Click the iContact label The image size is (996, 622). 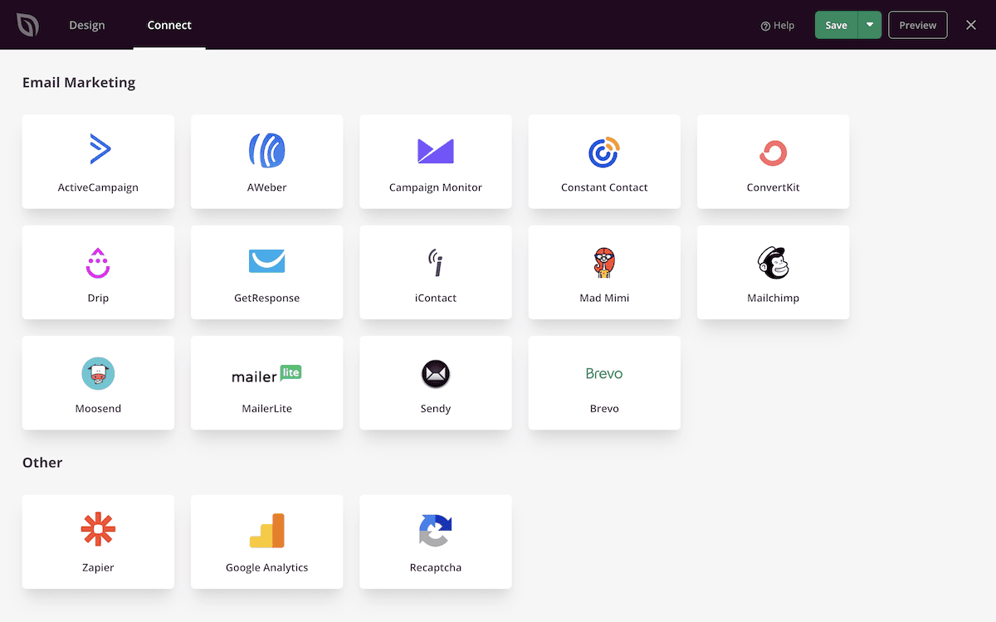tap(436, 298)
